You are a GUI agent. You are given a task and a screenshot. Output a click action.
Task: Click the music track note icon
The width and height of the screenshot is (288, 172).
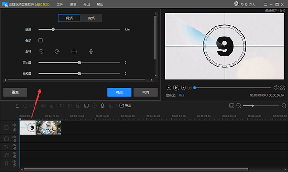tap(7, 155)
